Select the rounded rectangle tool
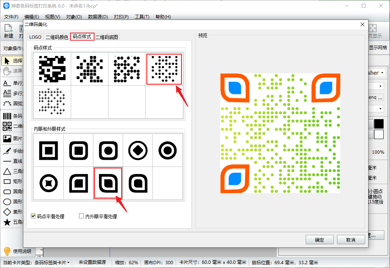390x268 pixels. click(12, 191)
